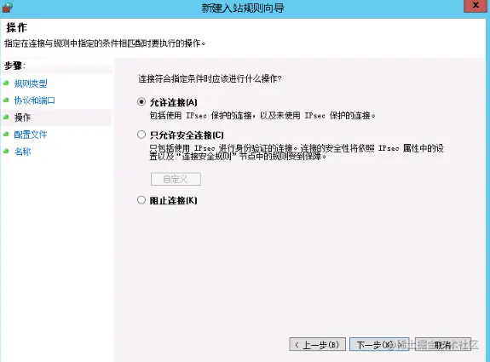This screenshot has height=362, width=490.
Task: Click the question text 连接符合指定条件时应该进行什么操作
Action: tap(210, 78)
